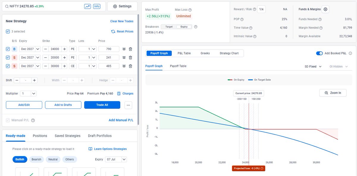Screen dimensions: 357x176
Task: Open row menu icon for 30000 CE leg
Action: [x=124, y=66]
